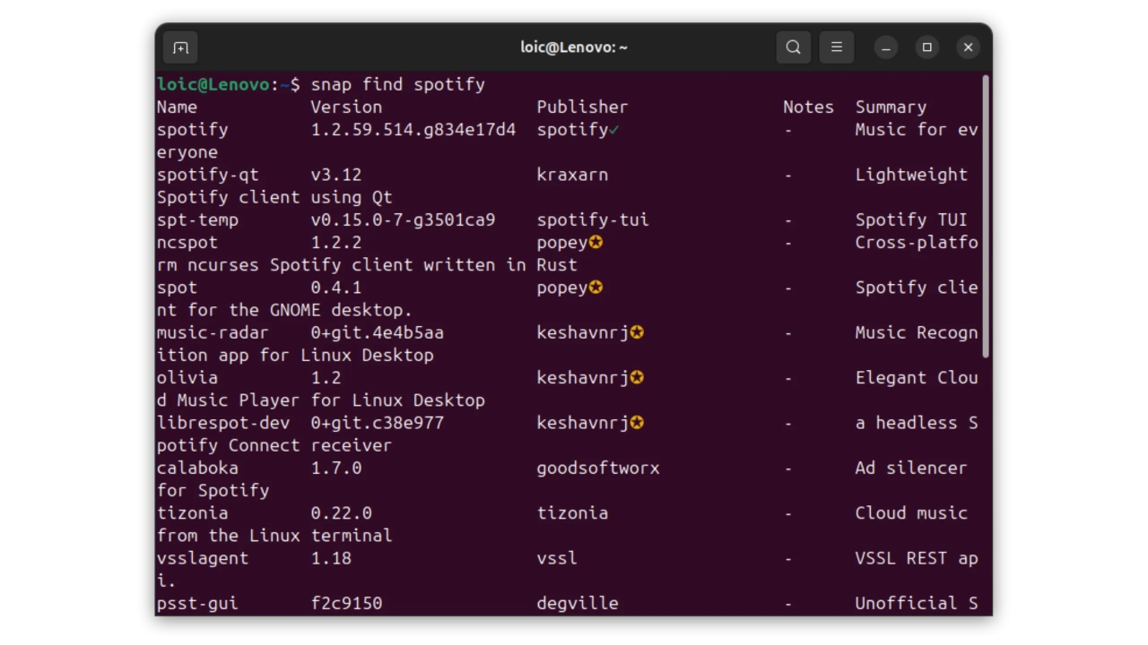
Task: Click the star badge in the music-radar row
Action: tap(637, 332)
